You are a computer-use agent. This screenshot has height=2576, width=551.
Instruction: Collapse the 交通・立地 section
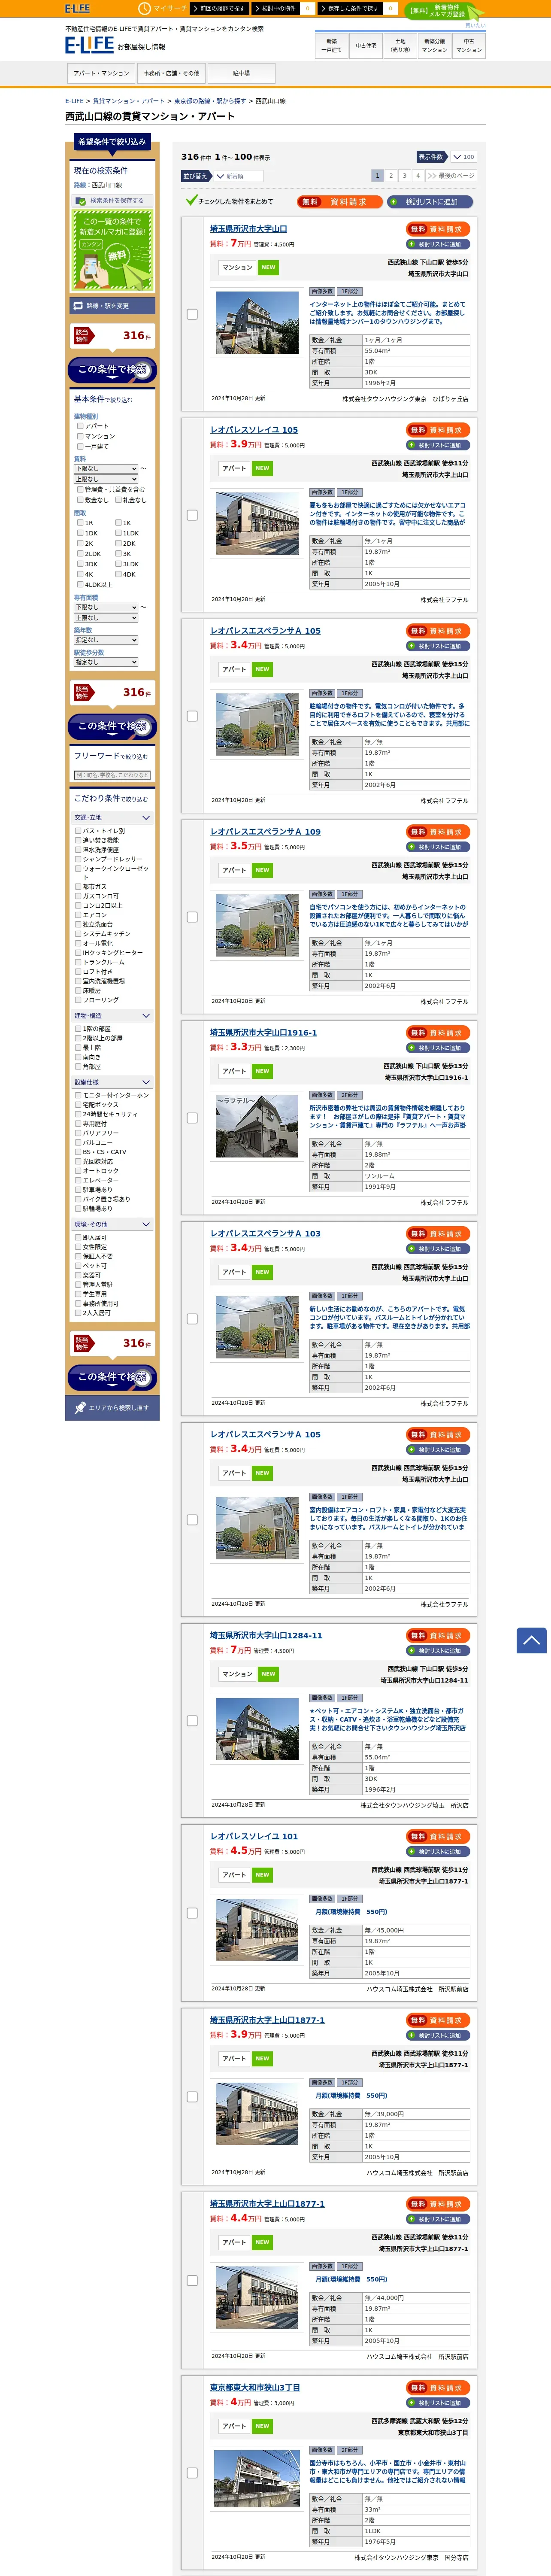112,818
